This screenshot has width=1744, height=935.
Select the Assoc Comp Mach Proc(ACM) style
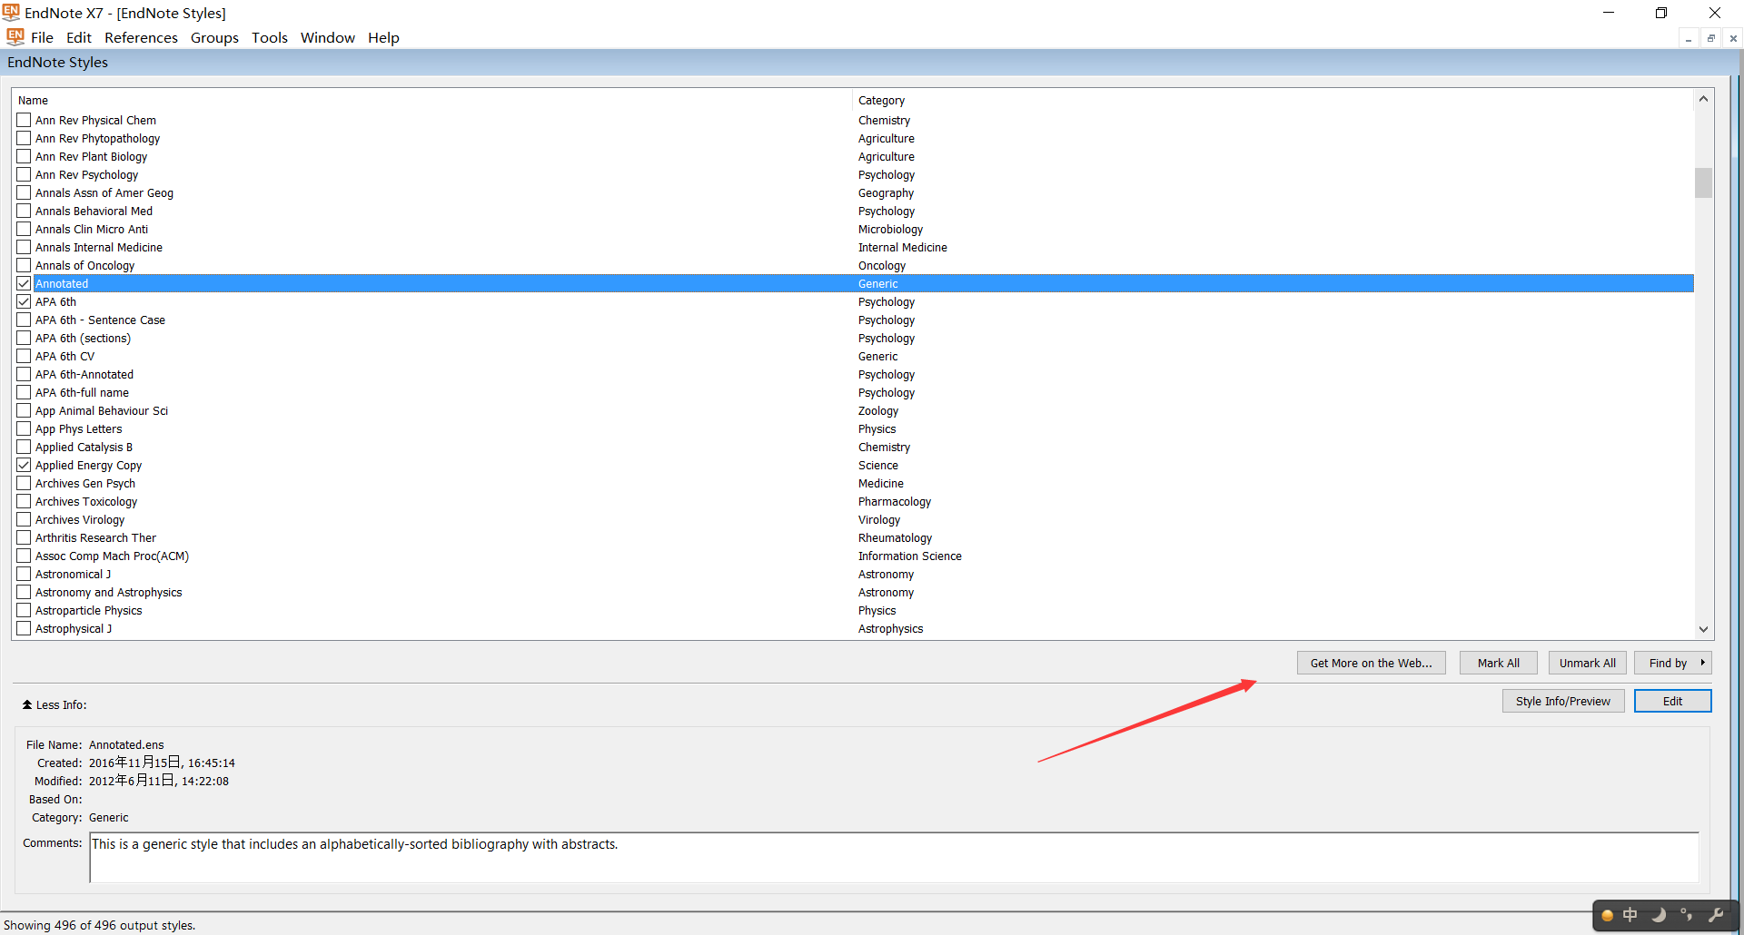pyautogui.click(x=854, y=556)
